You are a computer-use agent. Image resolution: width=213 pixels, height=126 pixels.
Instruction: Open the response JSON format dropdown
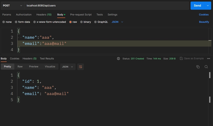coord(68,67)
